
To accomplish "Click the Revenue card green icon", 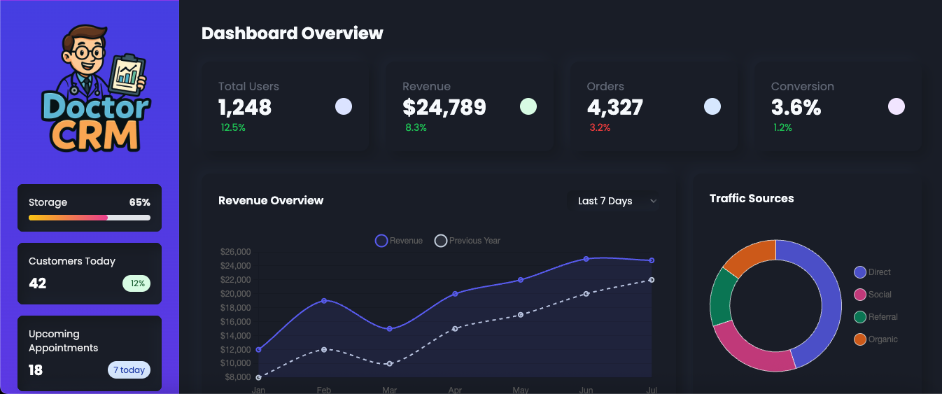I will tap(528, 106).
